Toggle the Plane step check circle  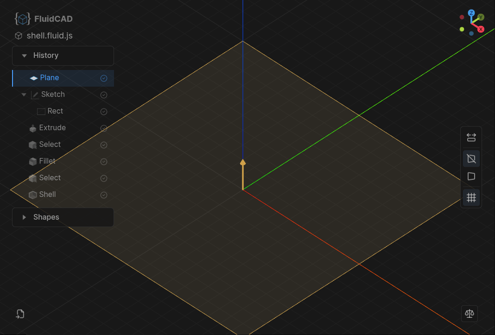pos(103,78)
